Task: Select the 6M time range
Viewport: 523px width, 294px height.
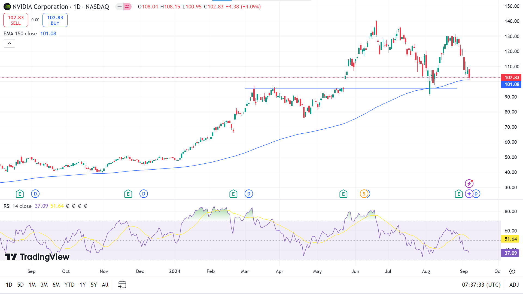Action: 56,285
